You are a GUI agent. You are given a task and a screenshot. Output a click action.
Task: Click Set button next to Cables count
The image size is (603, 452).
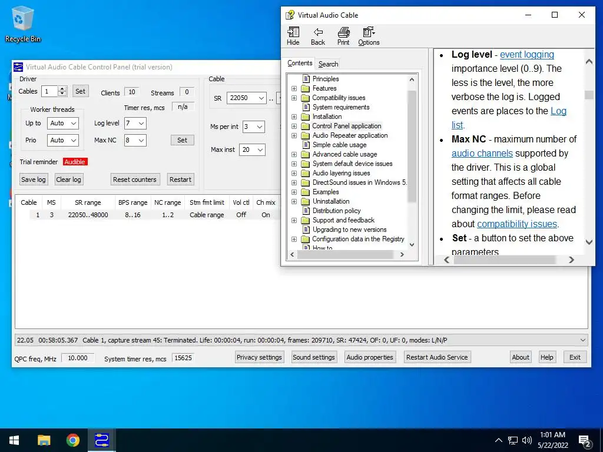(x=80, y=91)
